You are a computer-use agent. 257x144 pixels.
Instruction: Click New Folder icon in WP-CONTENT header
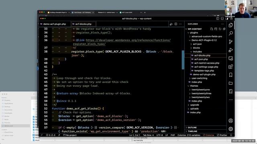pos(216,29)
